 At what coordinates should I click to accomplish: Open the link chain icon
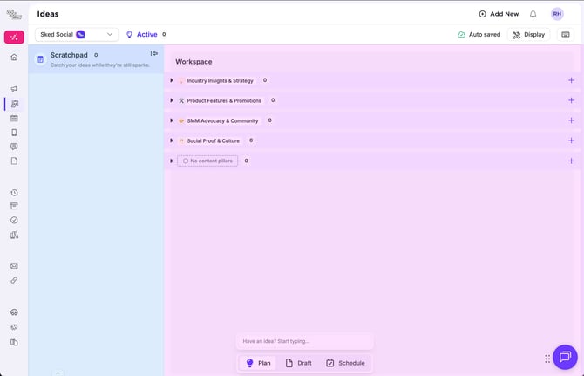tap(14, 280)
